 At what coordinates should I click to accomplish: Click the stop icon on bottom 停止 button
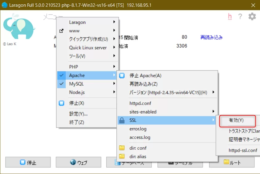click(23, 162)
